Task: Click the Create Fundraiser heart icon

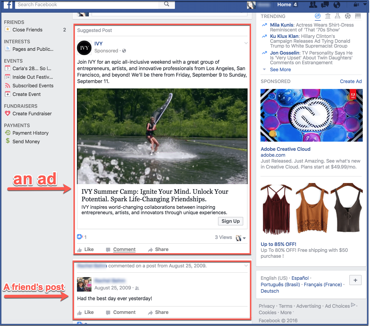Action: (x=8, y=113)
